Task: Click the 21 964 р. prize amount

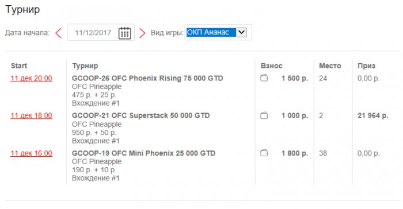Action: coord(373,115)
